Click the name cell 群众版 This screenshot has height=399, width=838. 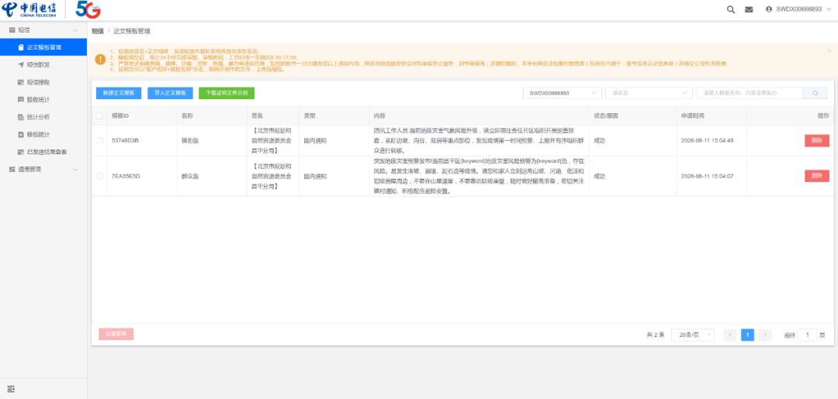pyautogui.click(x=190, y=176)
